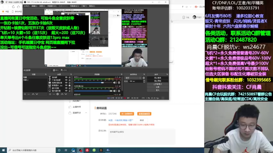Move source down in the Sources list
The width and height of the screenshot is (273, 153).
click(x=66, y=94)
